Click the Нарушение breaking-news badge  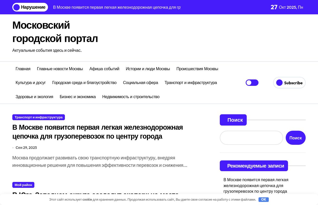[30, 7]
